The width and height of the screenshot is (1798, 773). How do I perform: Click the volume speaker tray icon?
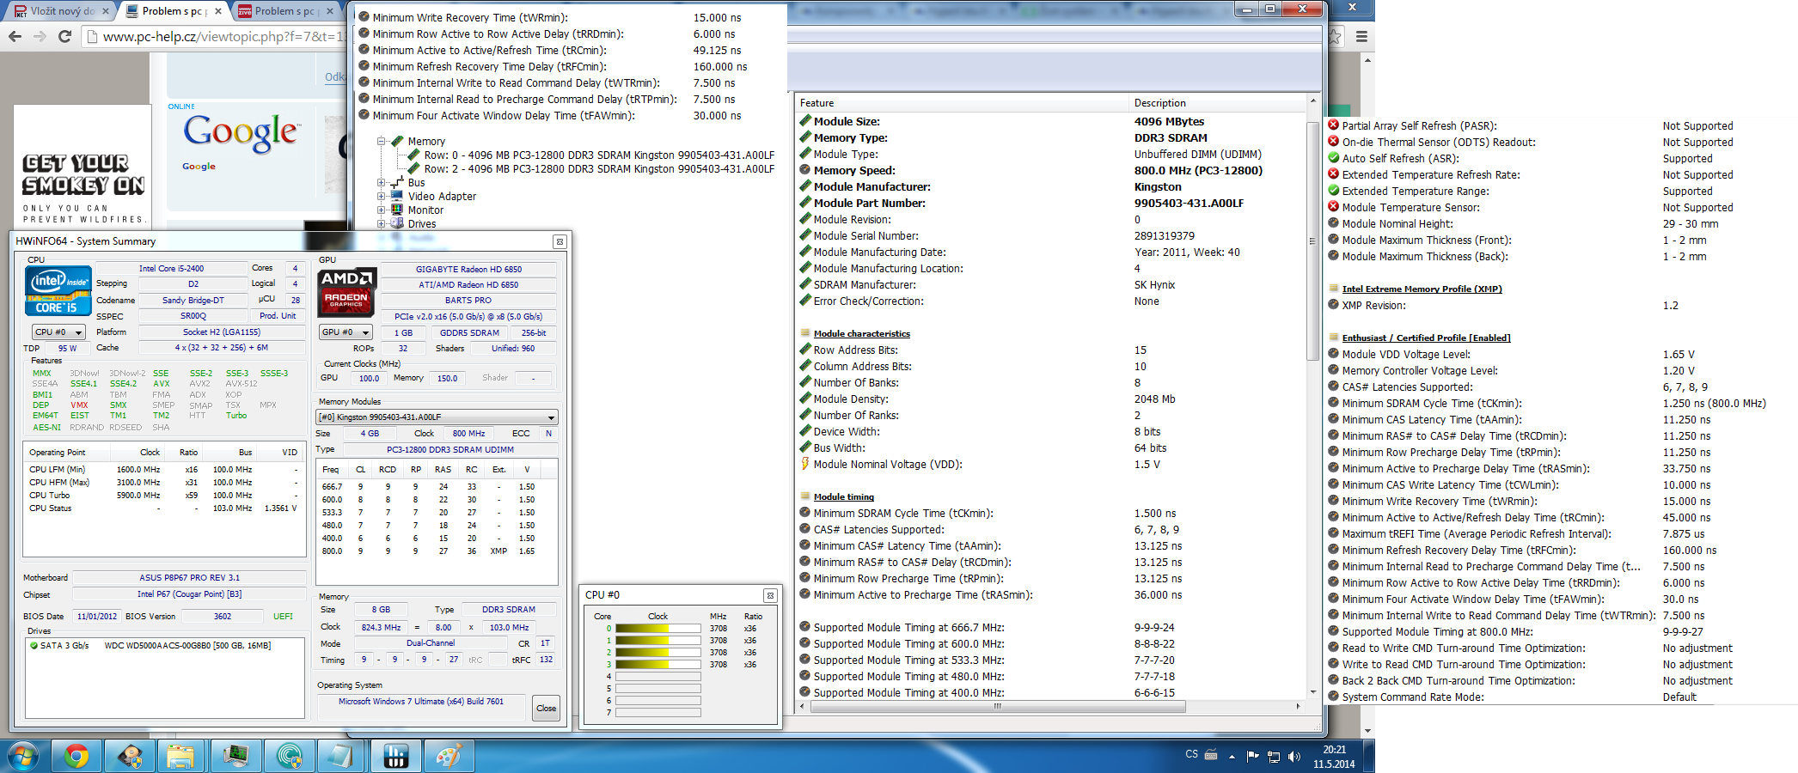(1294, 757)
